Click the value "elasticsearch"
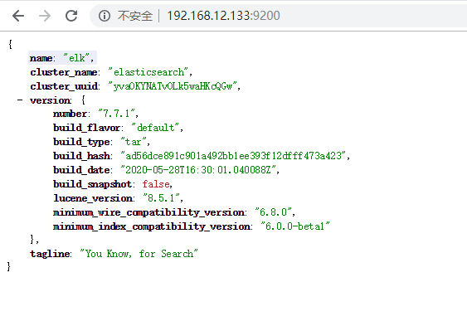This screenshot has height=321, width=467. (x=148, y=72)
